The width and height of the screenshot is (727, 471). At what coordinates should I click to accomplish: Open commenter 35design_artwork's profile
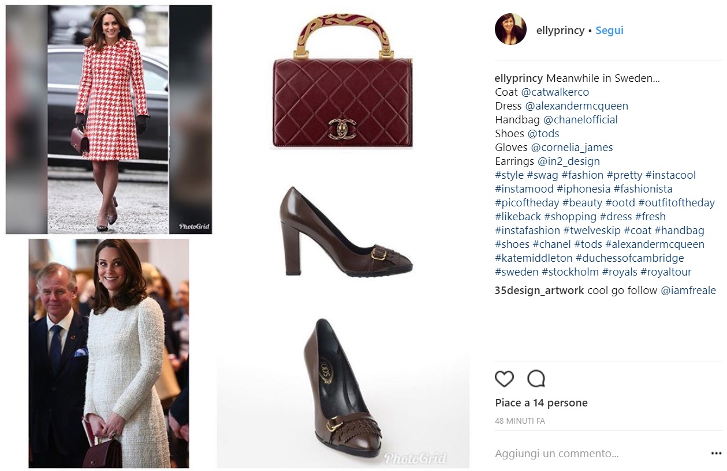tap(539, 291)
